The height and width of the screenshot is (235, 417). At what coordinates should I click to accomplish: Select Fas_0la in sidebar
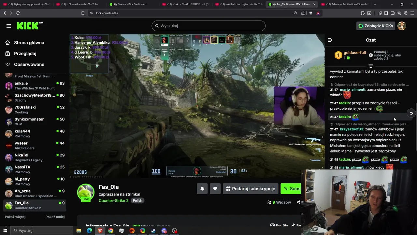tap(35, 205)
